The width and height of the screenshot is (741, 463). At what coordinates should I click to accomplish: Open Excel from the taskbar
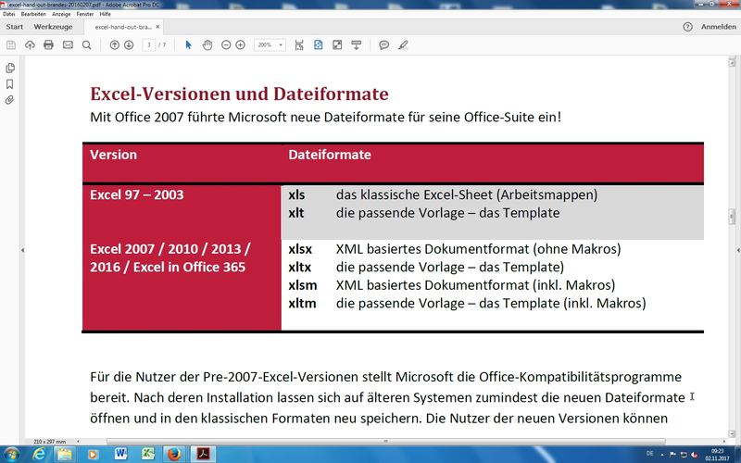pos(148,455)
